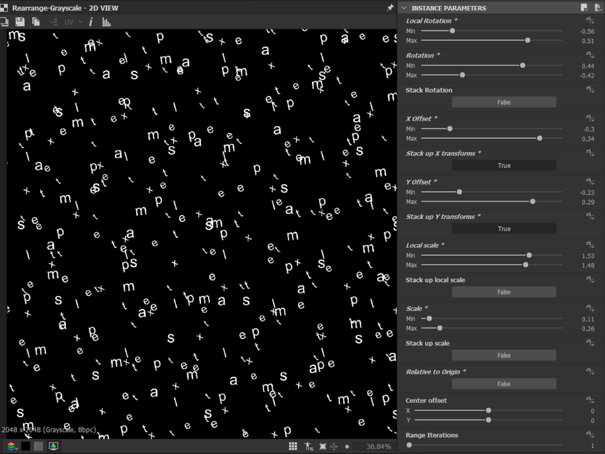Screen dimensions: 605x454
Task: Click X Offset Max slider handle
Action: pos(540,138)
